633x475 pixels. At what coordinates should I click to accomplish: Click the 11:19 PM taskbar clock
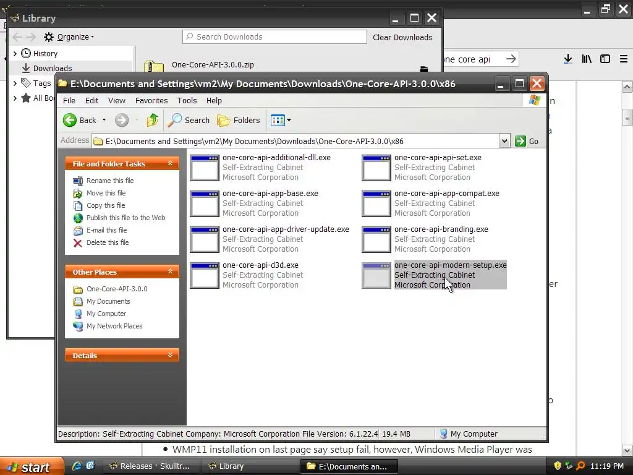click(x=607, y=466)
